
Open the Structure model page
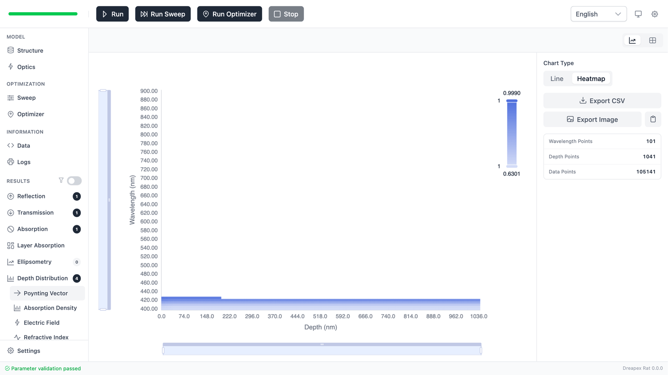(30, 50)
